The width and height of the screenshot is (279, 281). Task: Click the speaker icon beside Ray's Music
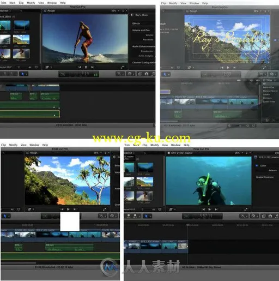tap(132, 15)
